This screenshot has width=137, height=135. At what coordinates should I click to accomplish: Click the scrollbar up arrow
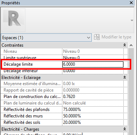tap(131, 45)
